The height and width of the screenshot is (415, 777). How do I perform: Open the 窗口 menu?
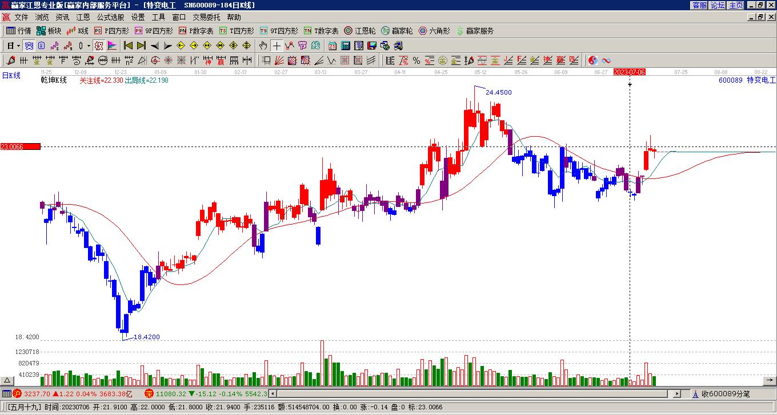click(179, 18)
